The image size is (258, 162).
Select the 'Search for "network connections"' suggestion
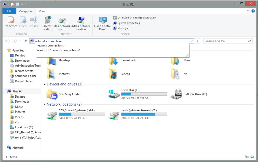point(58,50)
